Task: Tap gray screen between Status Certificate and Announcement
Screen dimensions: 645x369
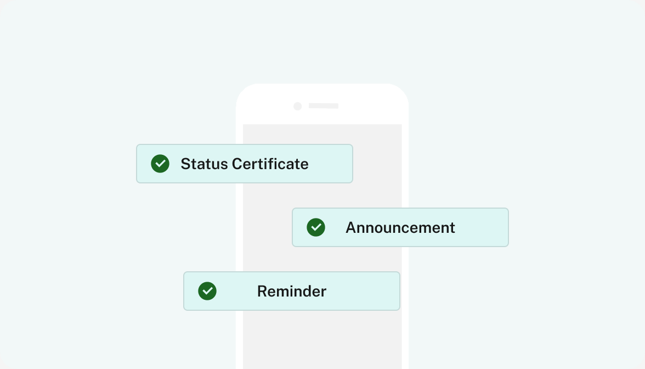Action: click(322, 195)
